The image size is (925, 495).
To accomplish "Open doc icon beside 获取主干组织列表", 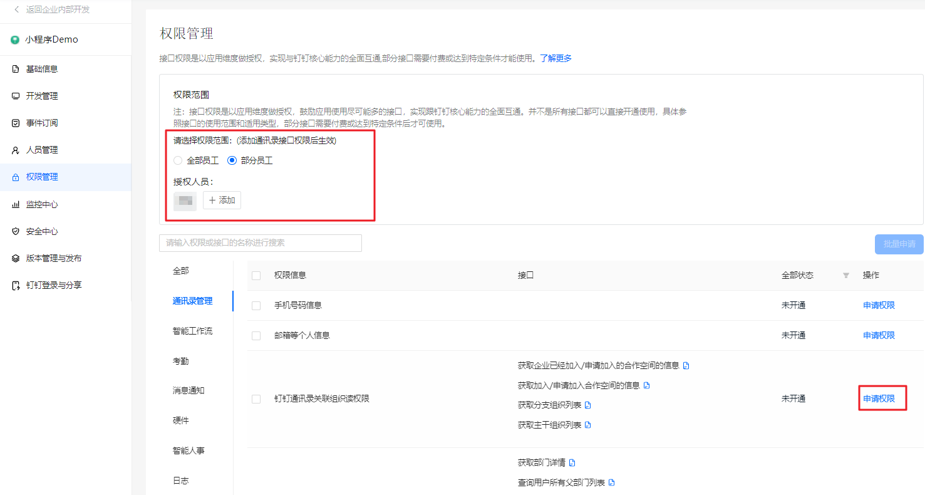I will click(x=587, y=425).
